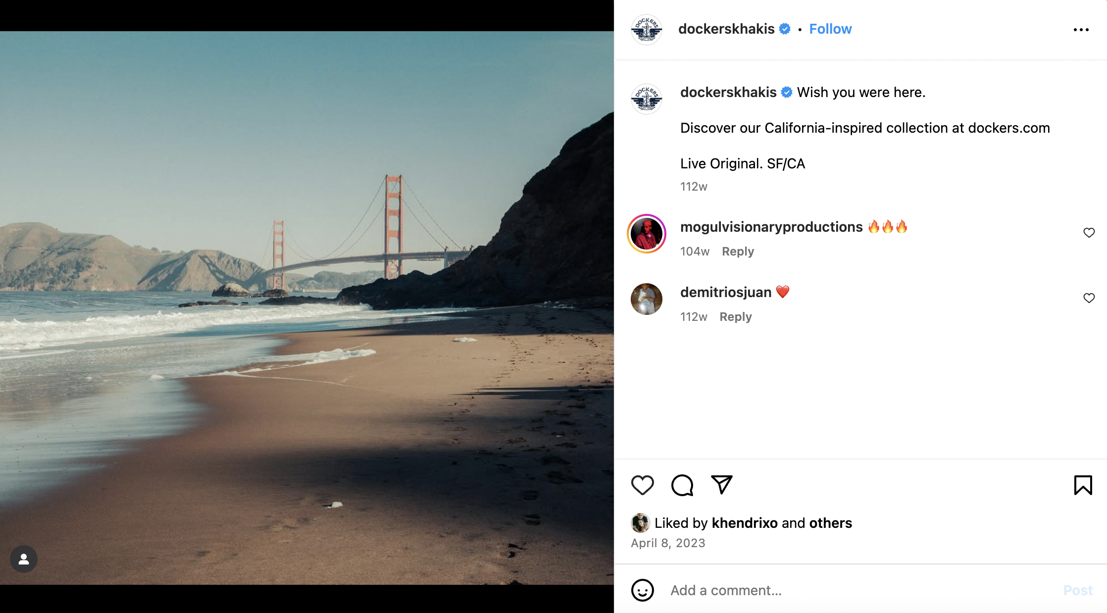Show tagged accounts on the photo
This screenshot has height=613, width=1107.
tap(24, 559)
